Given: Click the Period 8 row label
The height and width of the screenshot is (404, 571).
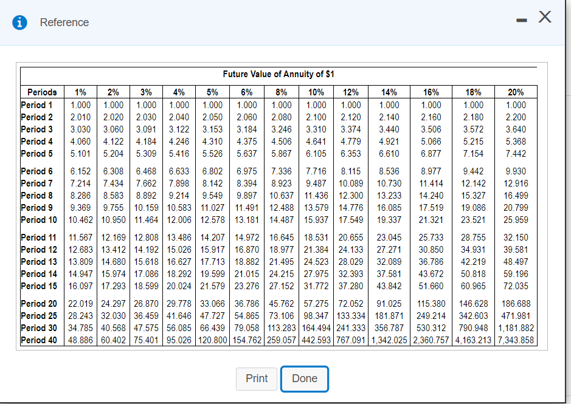Looking at the screenshot, I should [x=36, y=196].
